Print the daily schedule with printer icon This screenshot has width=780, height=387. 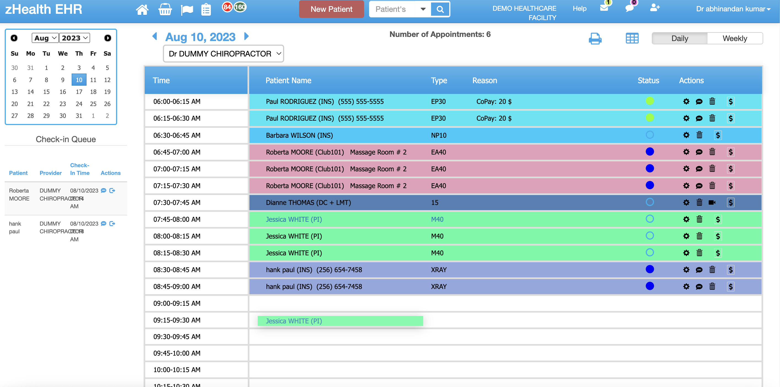(x=595, y=39)
